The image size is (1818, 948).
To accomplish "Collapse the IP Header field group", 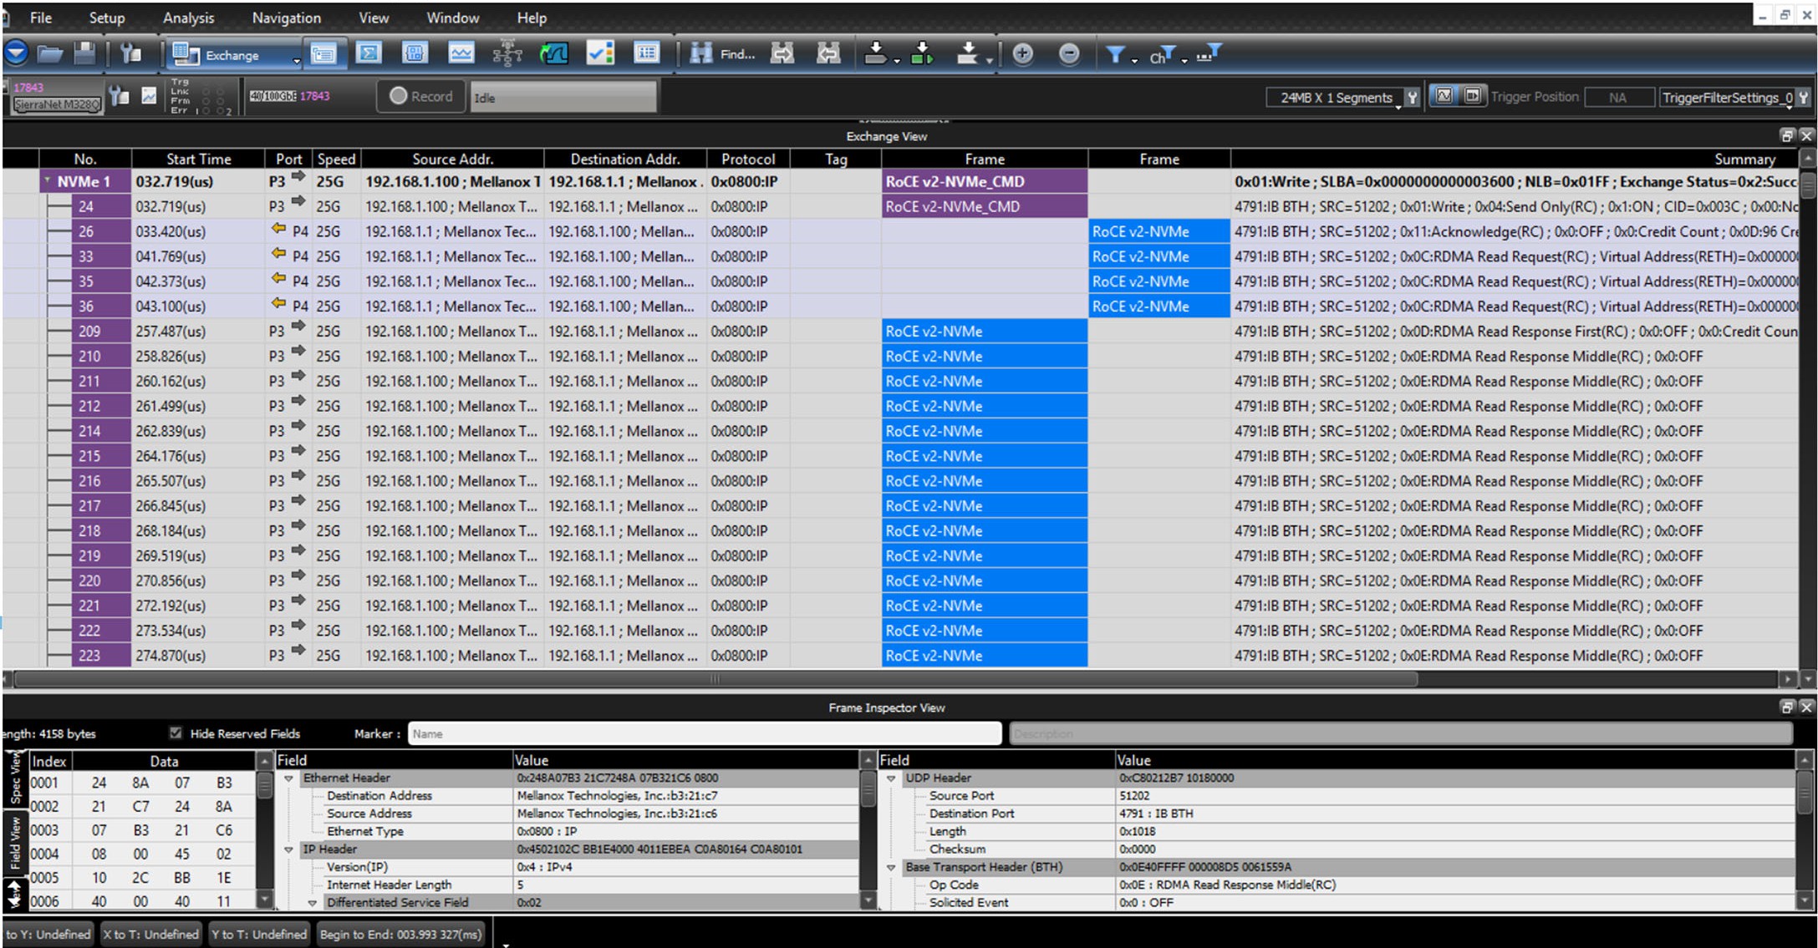I will click(289, 849).
